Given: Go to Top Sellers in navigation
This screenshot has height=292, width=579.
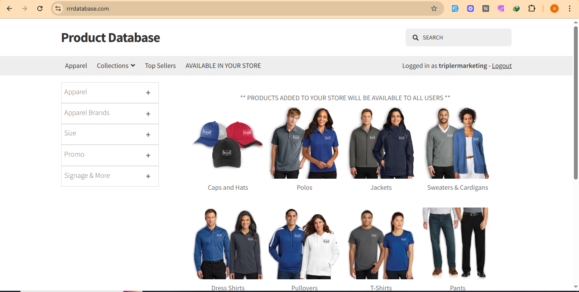Looking at the screenshot, I should tap(160, 66).
